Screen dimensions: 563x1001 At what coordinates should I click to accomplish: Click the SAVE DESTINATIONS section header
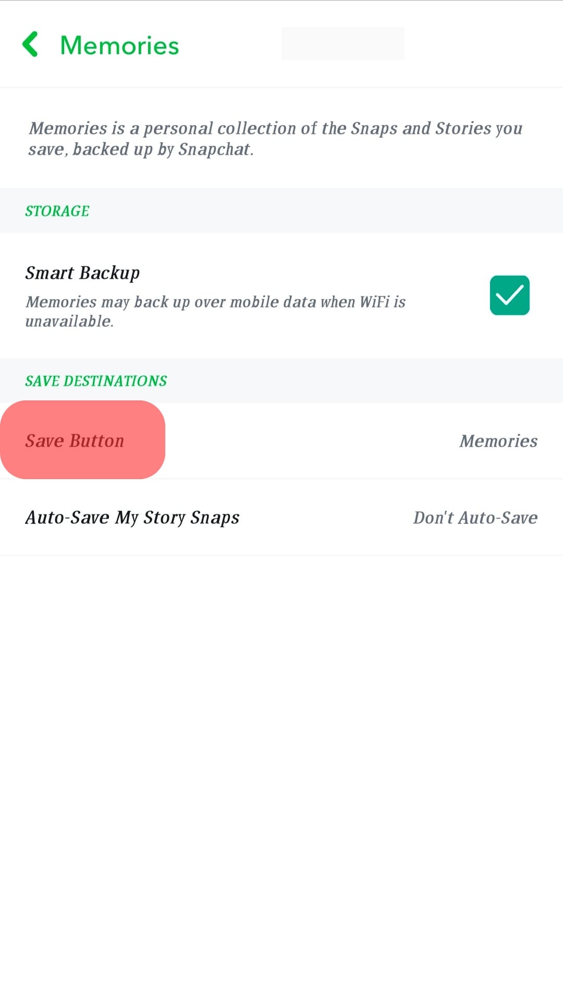(96, 381)
